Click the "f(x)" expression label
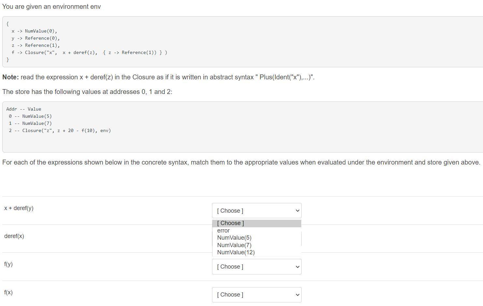This screenshot has height=306, width=483. 8,292
